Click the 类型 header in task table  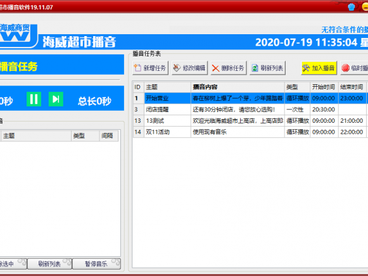point(297,87)
